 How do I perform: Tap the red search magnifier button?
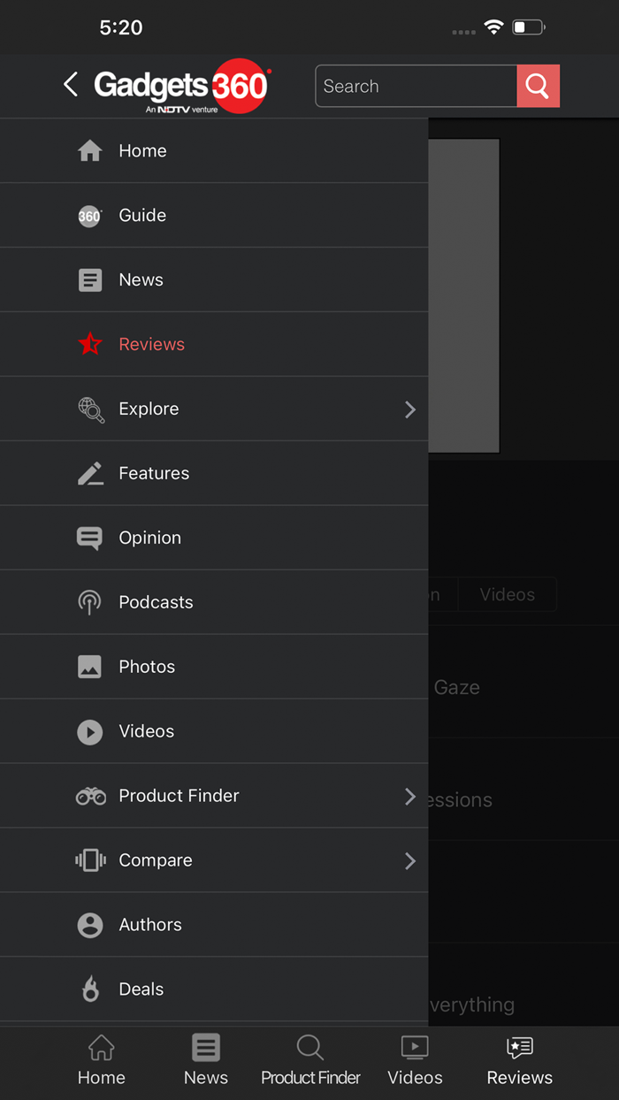(538, 86)
